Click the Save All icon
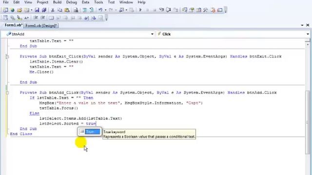Image resolution: width=312 pixels, height=175 pixels. pyautogui.click(x=44, y=10)
